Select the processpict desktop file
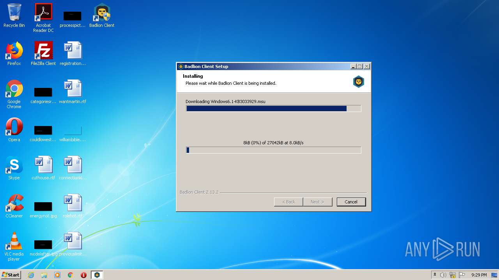Screen dimensions: 499x280 (x=73, y=19)
